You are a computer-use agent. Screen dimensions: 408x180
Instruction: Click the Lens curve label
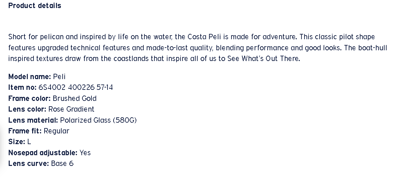28,164
